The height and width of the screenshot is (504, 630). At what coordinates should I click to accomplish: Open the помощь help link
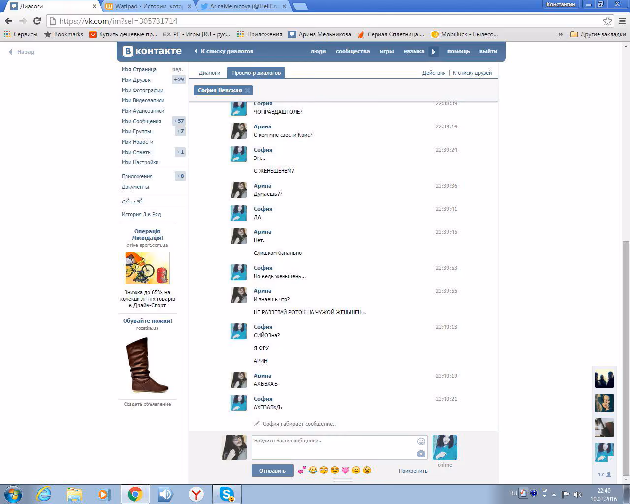pyautogui.click(x=458, y=51)
